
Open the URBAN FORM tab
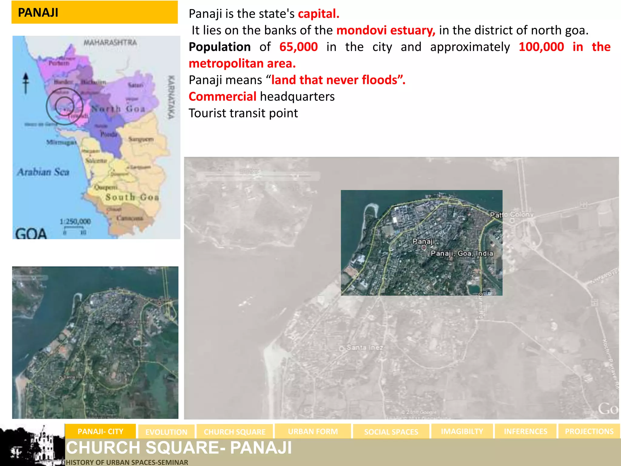(x=313, y=431)
